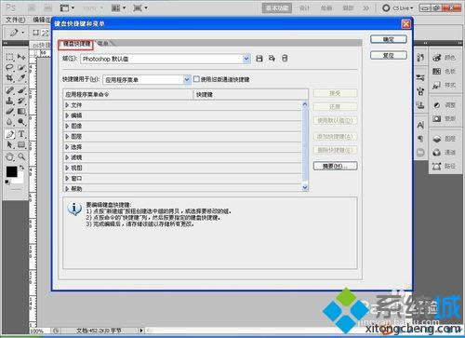This screenshot has height=338, width=465.
Task: Select the Move tool
Action: click(21, 57)
